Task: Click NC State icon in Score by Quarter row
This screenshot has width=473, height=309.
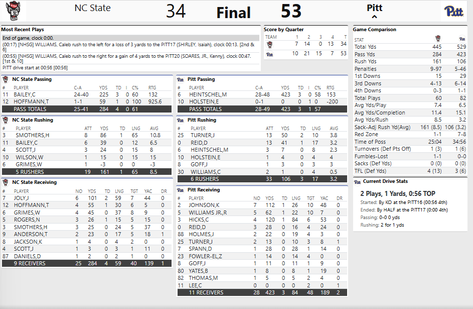Action: click(270, 44)
